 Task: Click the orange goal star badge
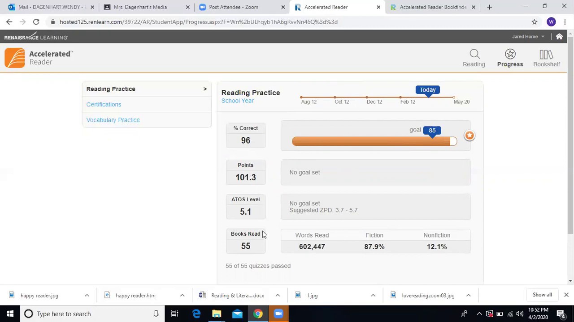tap(470, 136)
